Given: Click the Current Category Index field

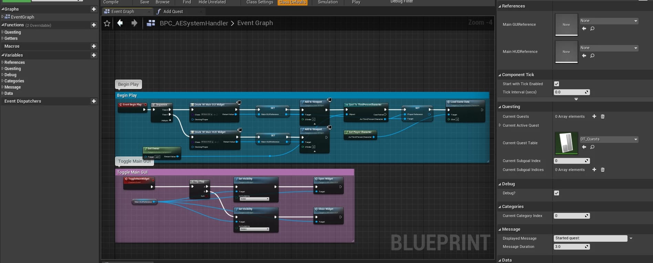Looking at the screenshot, I should pyautogui.click(x=572, y=216).
